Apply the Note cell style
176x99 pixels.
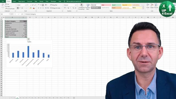click(x=137, y=8)
